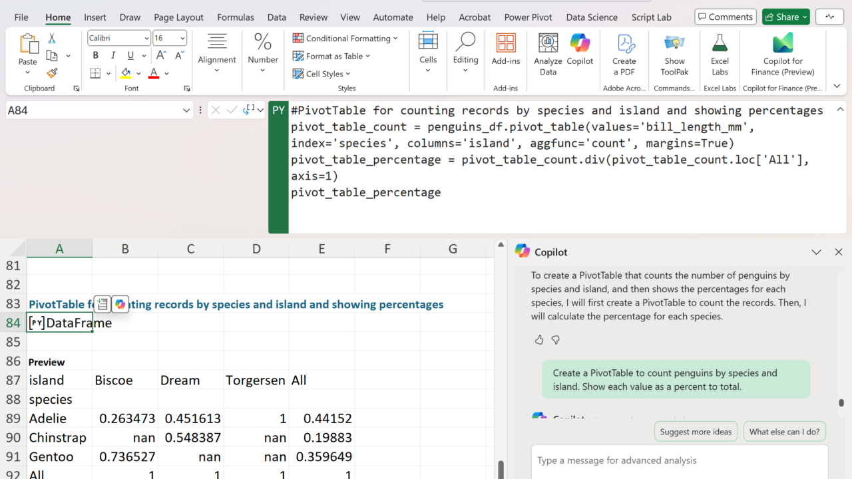This screenshot has height=479, width=852.
Task: Expand the font name Calibri dropdown
Action: 146,39
